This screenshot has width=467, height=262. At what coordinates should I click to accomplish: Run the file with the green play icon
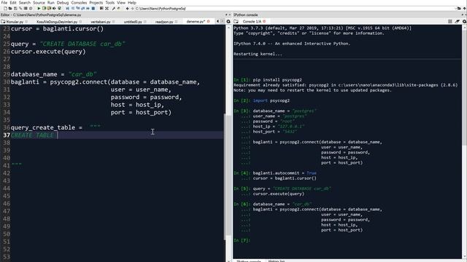point(39,9)
